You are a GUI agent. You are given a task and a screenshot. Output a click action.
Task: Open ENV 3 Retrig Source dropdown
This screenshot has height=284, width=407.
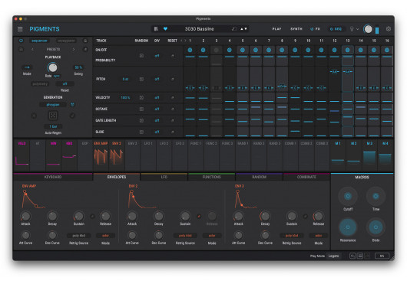[x=292, y=235]
